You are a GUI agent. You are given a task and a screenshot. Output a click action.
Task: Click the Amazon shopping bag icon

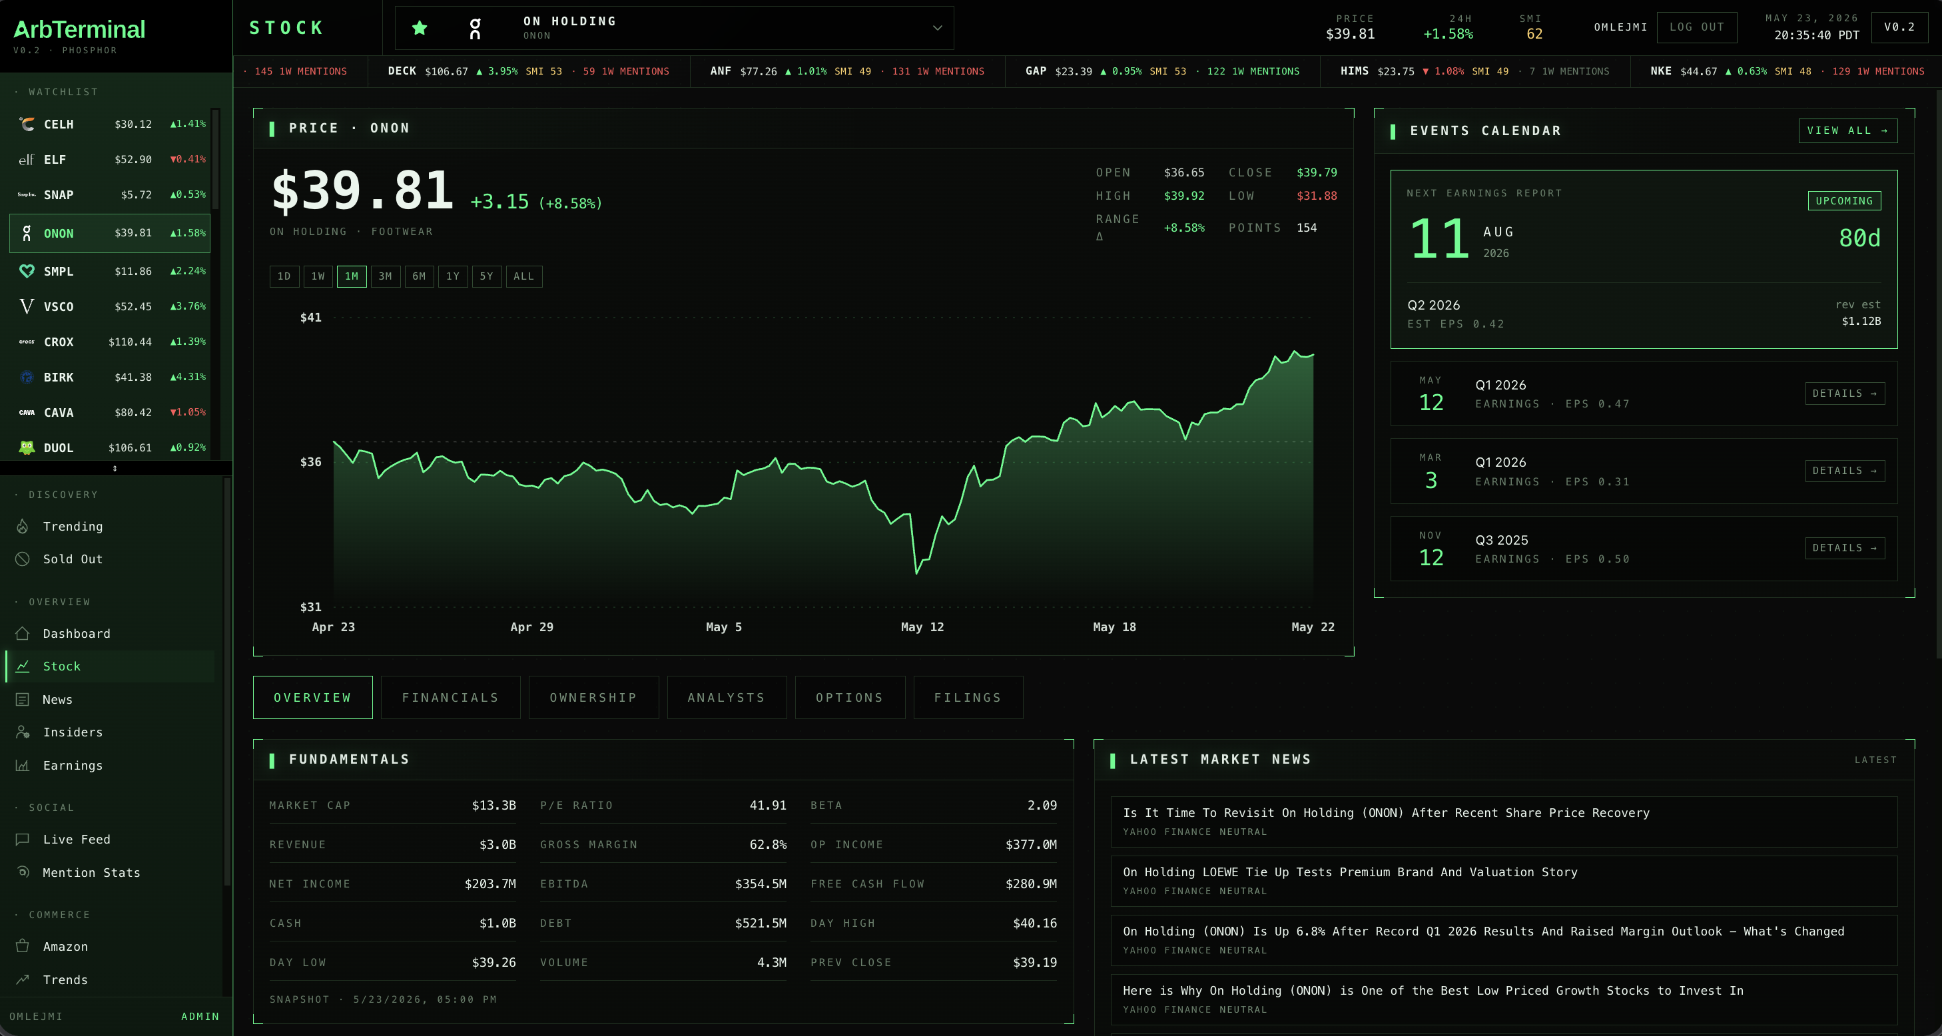(23, 946)
